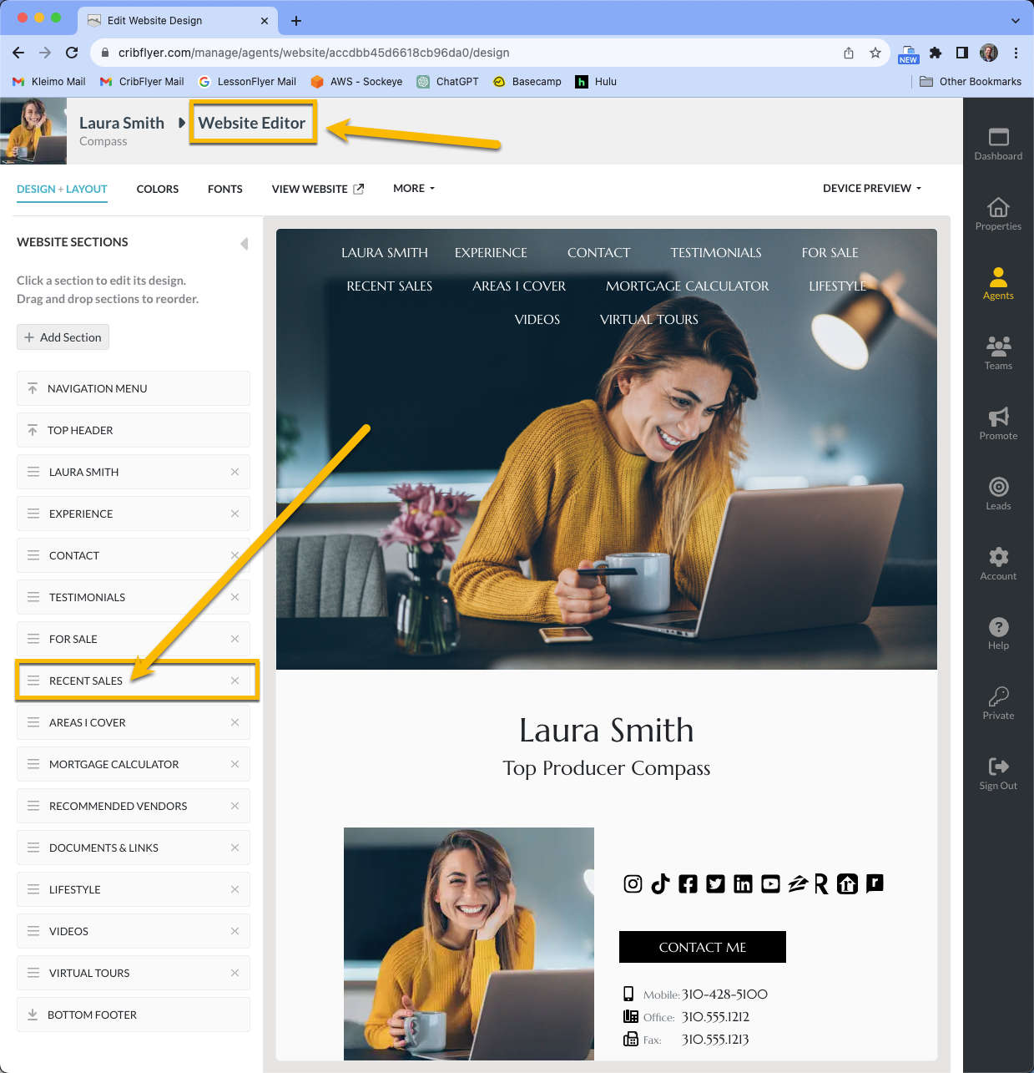Viewport: 1034px width, 1073px height.
Task: Bookmark this page with the star icon
Action: tap(875, 53)
